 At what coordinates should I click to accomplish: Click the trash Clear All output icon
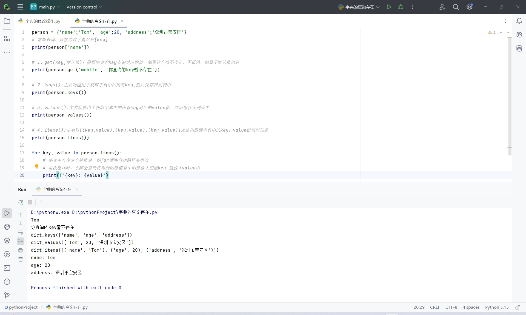pos(21,259)
